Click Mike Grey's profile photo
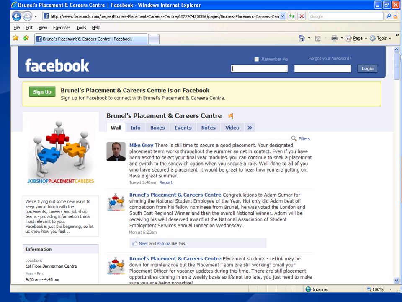 [116, 151]
